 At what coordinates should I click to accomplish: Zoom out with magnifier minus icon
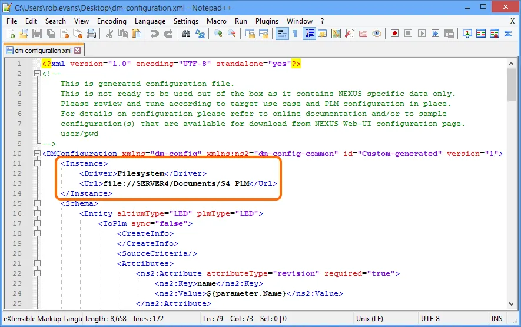(x=232, y=34)
